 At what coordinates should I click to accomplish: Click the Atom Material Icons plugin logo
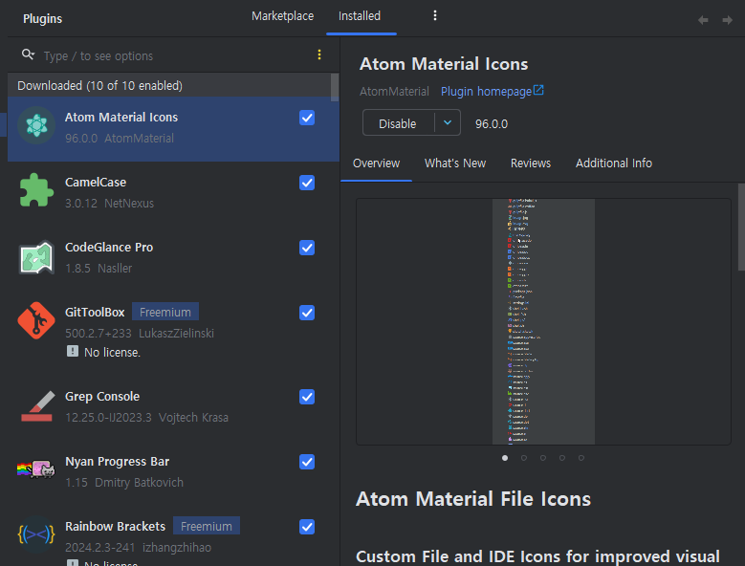[36, 126]
